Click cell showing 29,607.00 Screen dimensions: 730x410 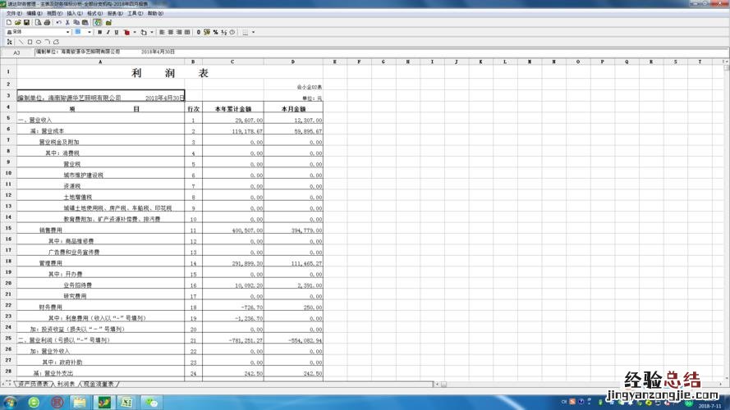click(232, 120)
